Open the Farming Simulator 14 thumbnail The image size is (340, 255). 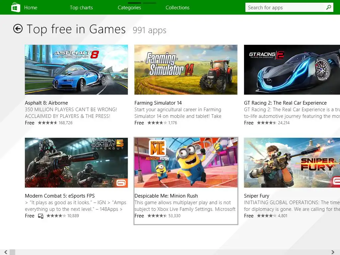186,70
